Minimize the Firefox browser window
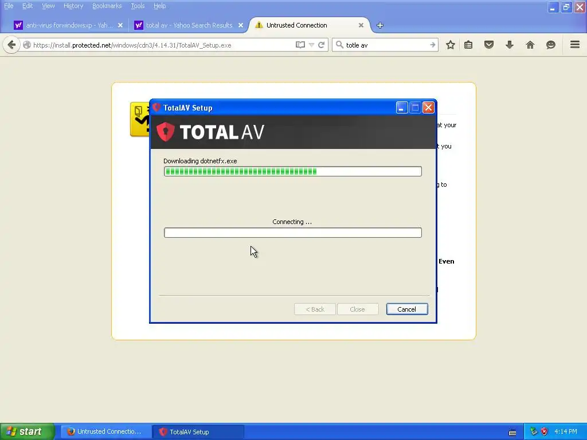 click(x=553, y=7)
